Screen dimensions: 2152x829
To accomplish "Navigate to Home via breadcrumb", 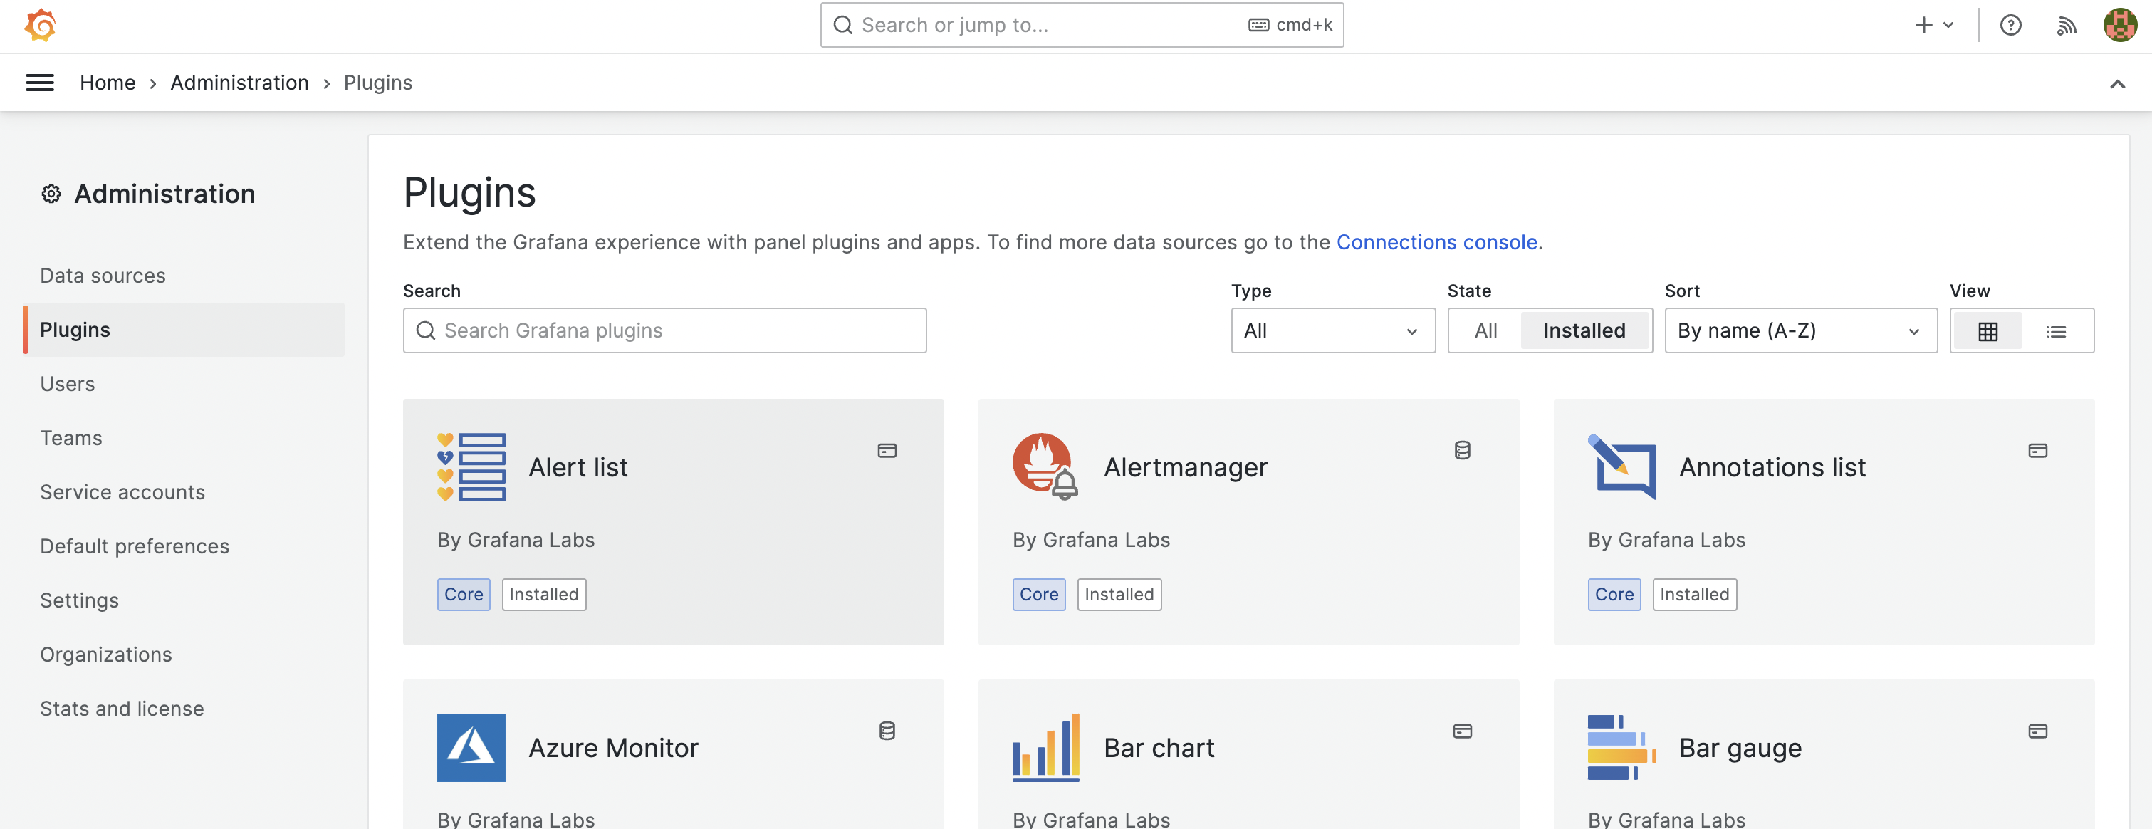I will (x=108, y=82).
